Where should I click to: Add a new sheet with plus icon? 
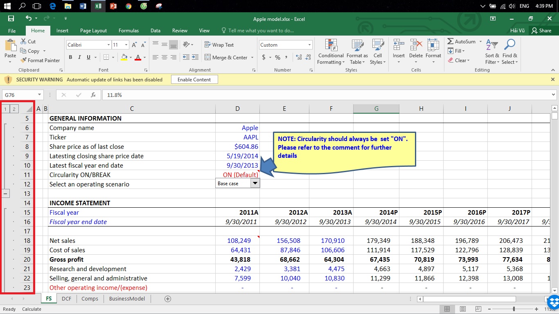tap(167, 298)
